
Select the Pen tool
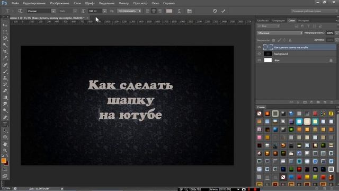[5, 117]
